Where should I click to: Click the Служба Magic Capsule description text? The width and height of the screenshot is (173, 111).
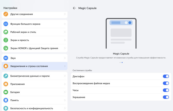(121, 58)
